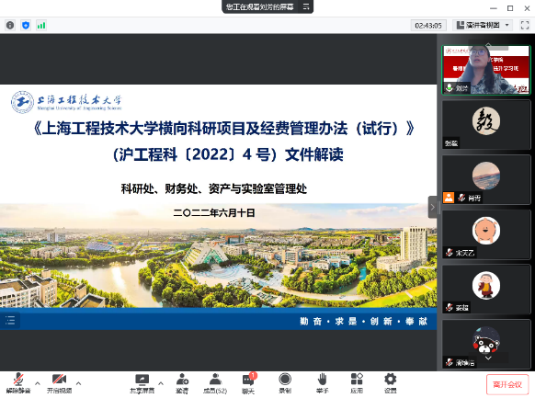Viewport: 535px width, 398px height.
Task: Open the 成员(52) members list
Action: tap(215, 383)
